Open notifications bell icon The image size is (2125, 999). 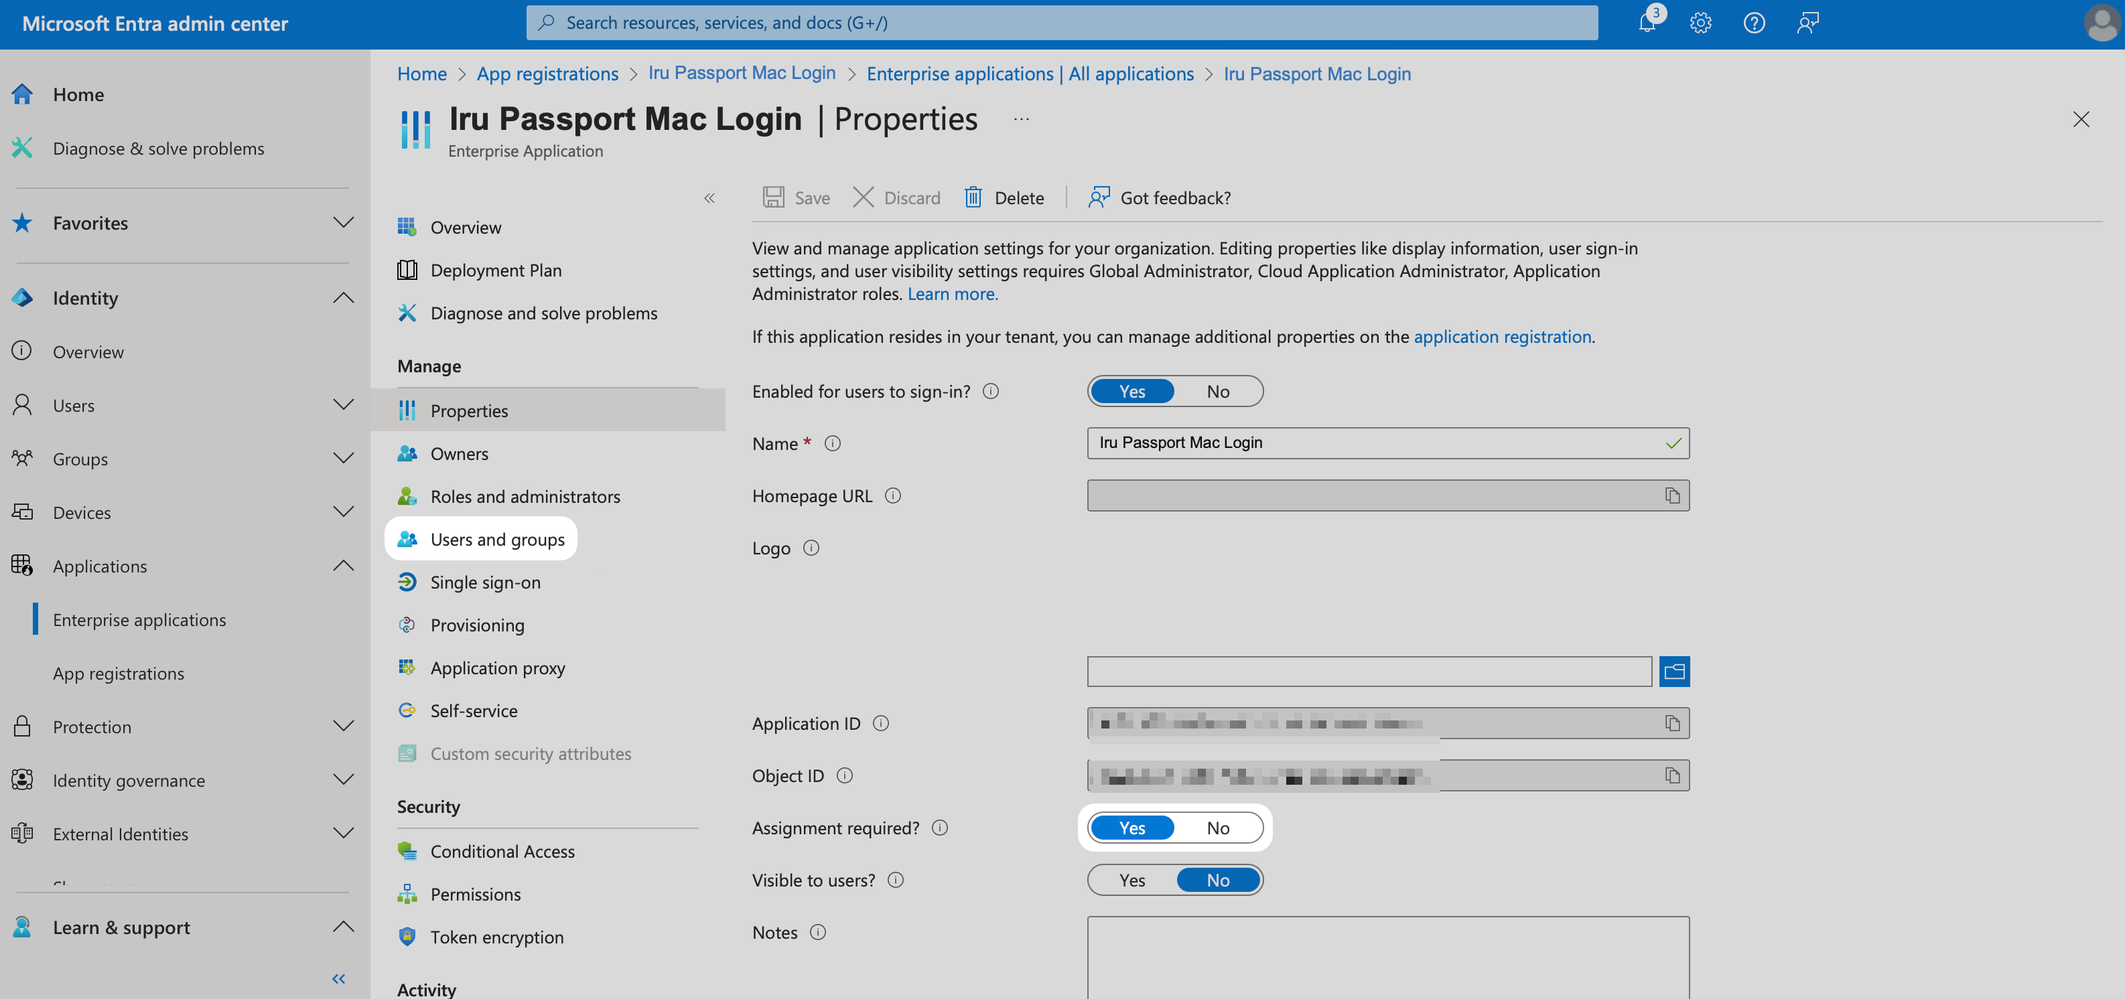coord(1647,23)
